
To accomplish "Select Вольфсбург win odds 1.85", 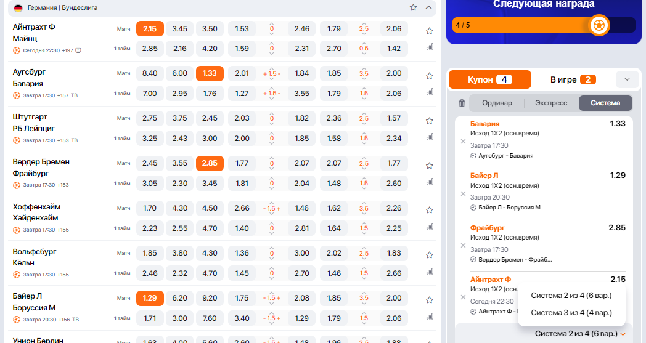I will [150, 253].
